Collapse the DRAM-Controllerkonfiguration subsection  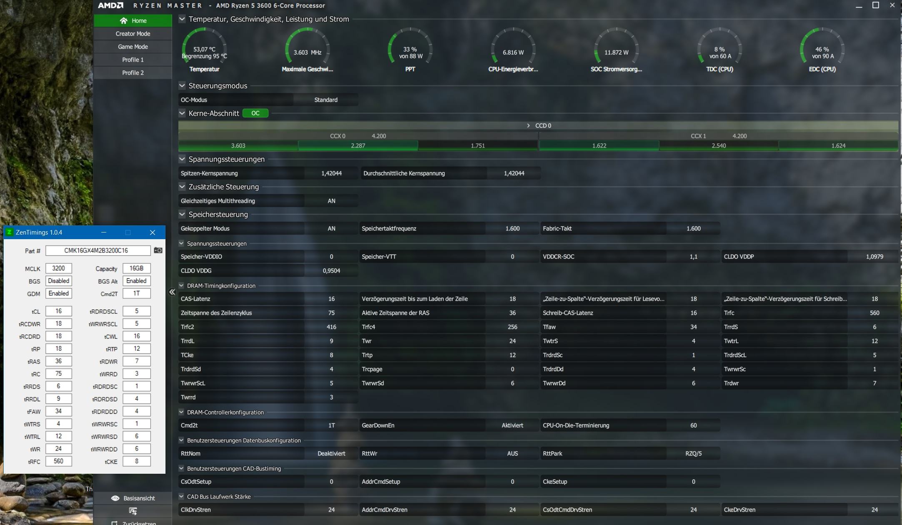(181, 412)
